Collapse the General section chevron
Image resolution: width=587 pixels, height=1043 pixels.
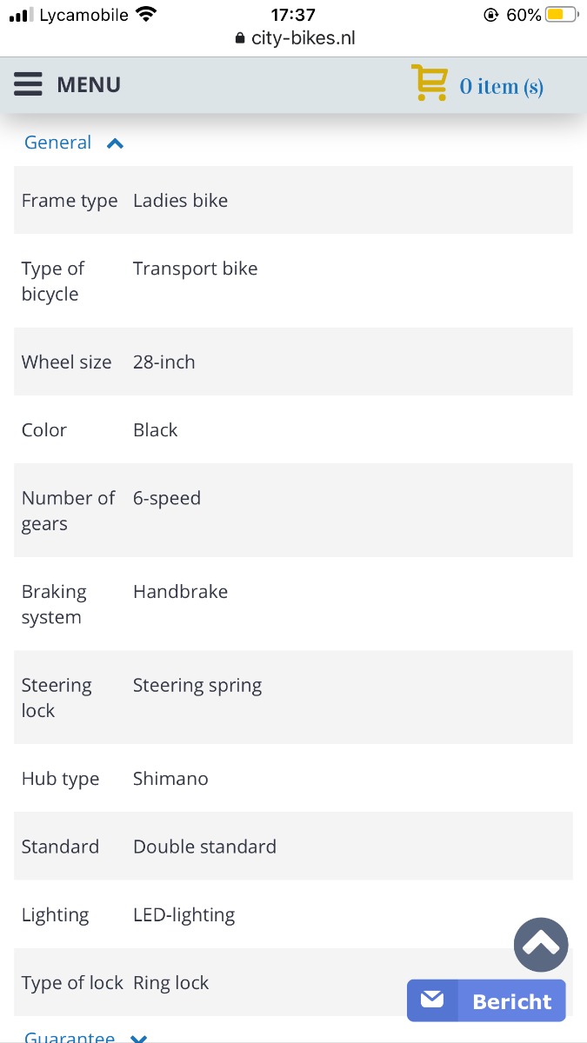click(115, 143)
